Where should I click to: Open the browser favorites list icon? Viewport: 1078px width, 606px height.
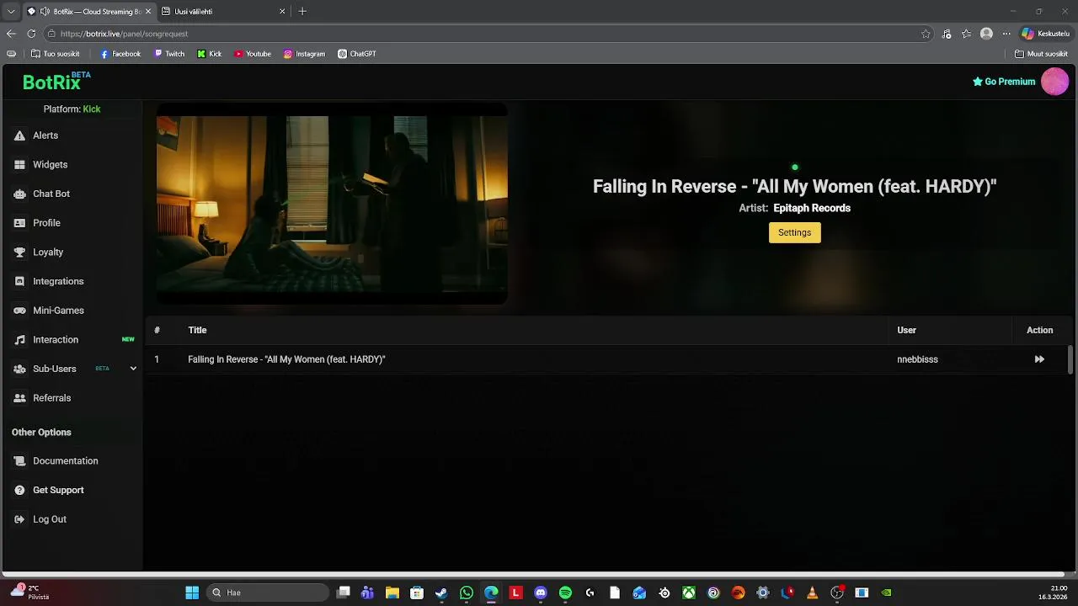point(966,34)
